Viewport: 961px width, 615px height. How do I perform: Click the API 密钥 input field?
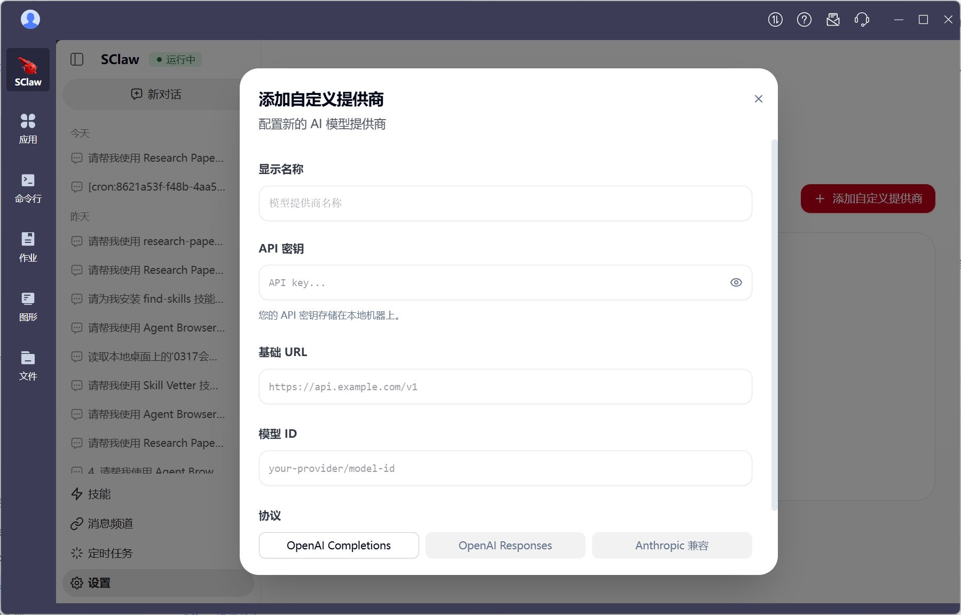tap(491, 282)
